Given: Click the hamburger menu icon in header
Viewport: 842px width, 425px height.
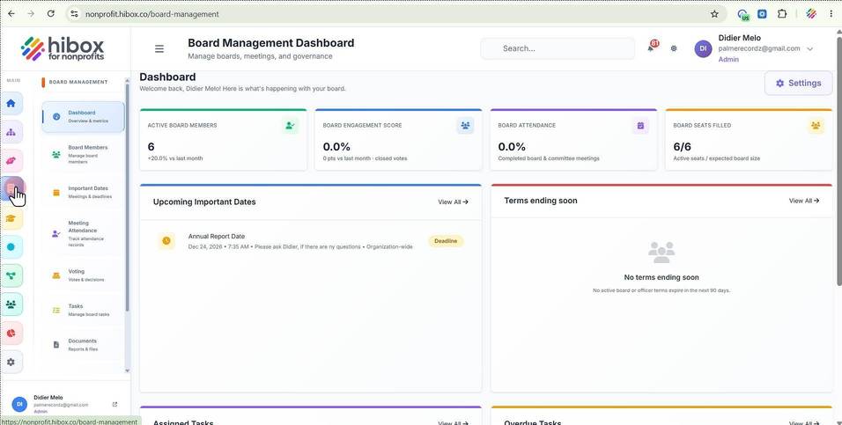Looking at the screenshot, I should click(x=159, y=48).
